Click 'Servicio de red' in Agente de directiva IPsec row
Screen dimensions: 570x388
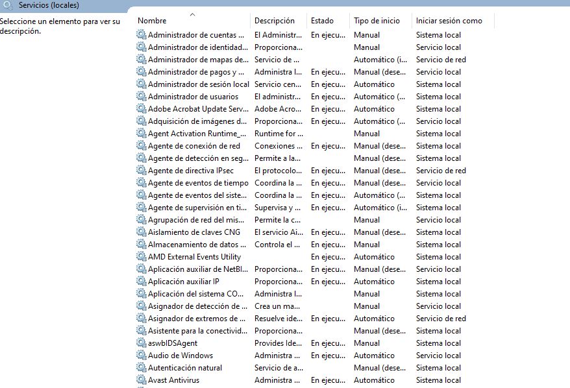click(441, 171)
